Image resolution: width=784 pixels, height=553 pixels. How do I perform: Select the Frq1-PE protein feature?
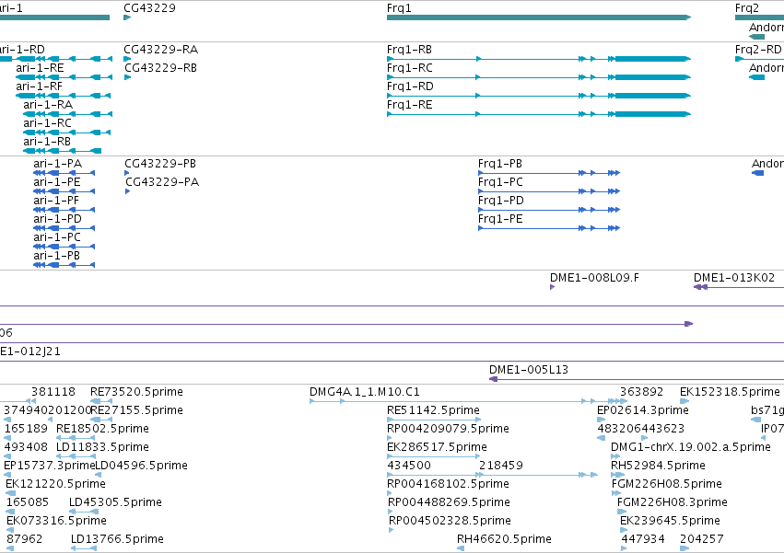tap(549, 228)
